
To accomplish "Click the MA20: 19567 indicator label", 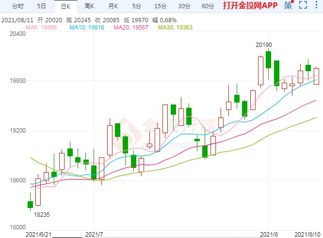I will click(x=131, y=28).
